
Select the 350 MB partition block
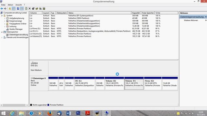[x=100, y=83]
